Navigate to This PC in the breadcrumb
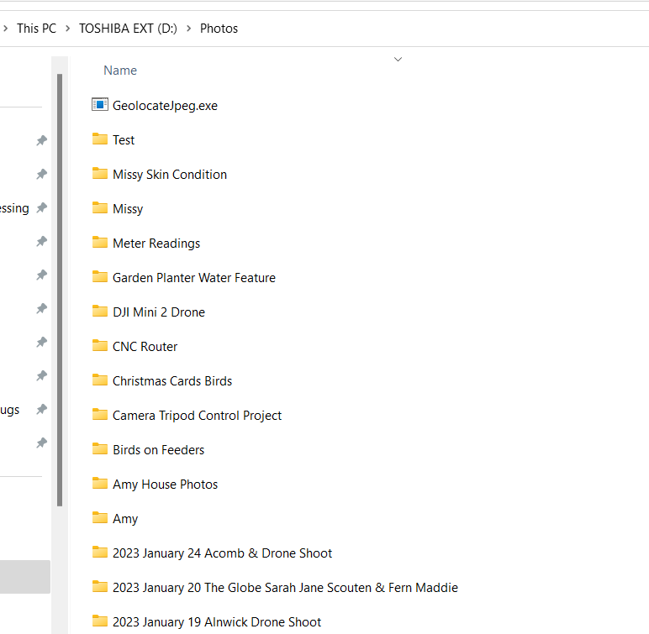Image resolution: width=649 pixels, height=634 pixels. pyautogui.click(x=36, y=29)
